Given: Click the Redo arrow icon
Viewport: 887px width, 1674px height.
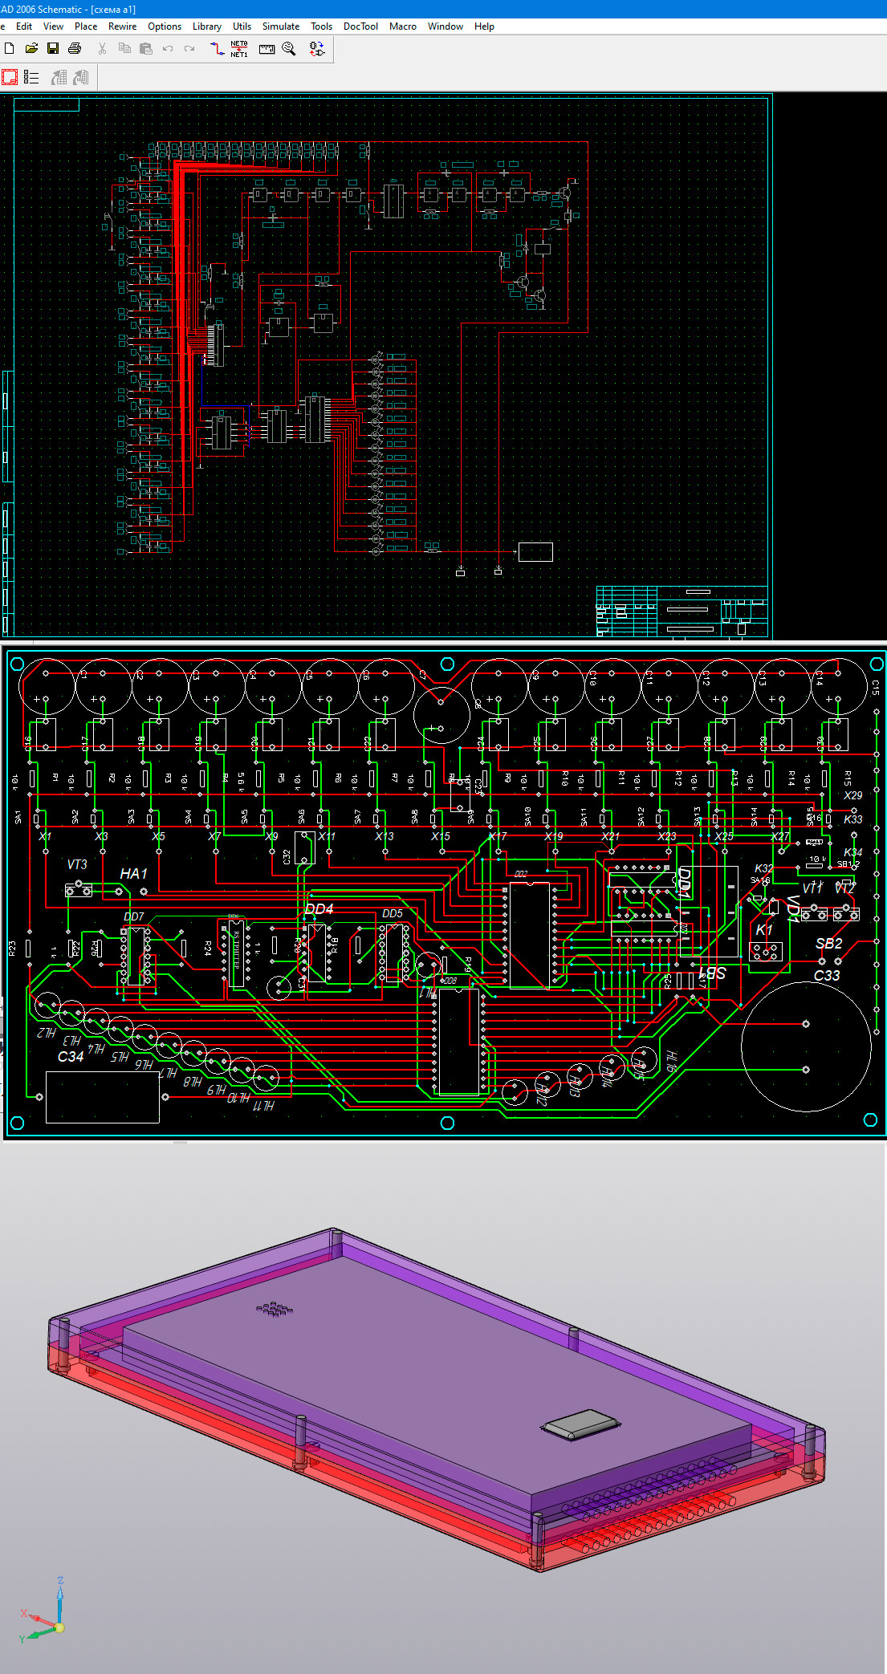Looking at the screenshot, I should click(x=189, y=48).
